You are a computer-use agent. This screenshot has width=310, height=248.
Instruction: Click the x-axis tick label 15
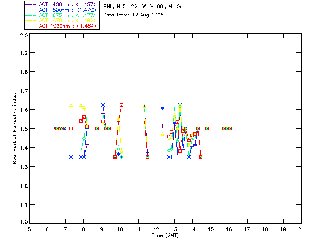coord(211,229)
